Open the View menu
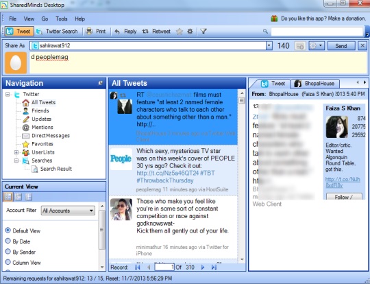 tap(29, 19)
